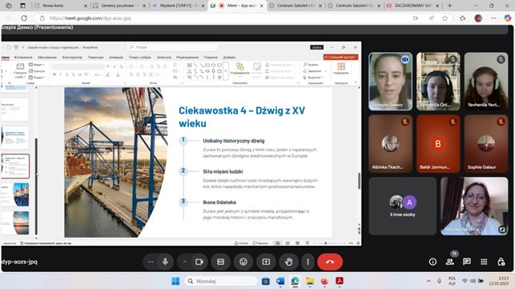Click camera permission icon in address bar

tap(416, 18)
